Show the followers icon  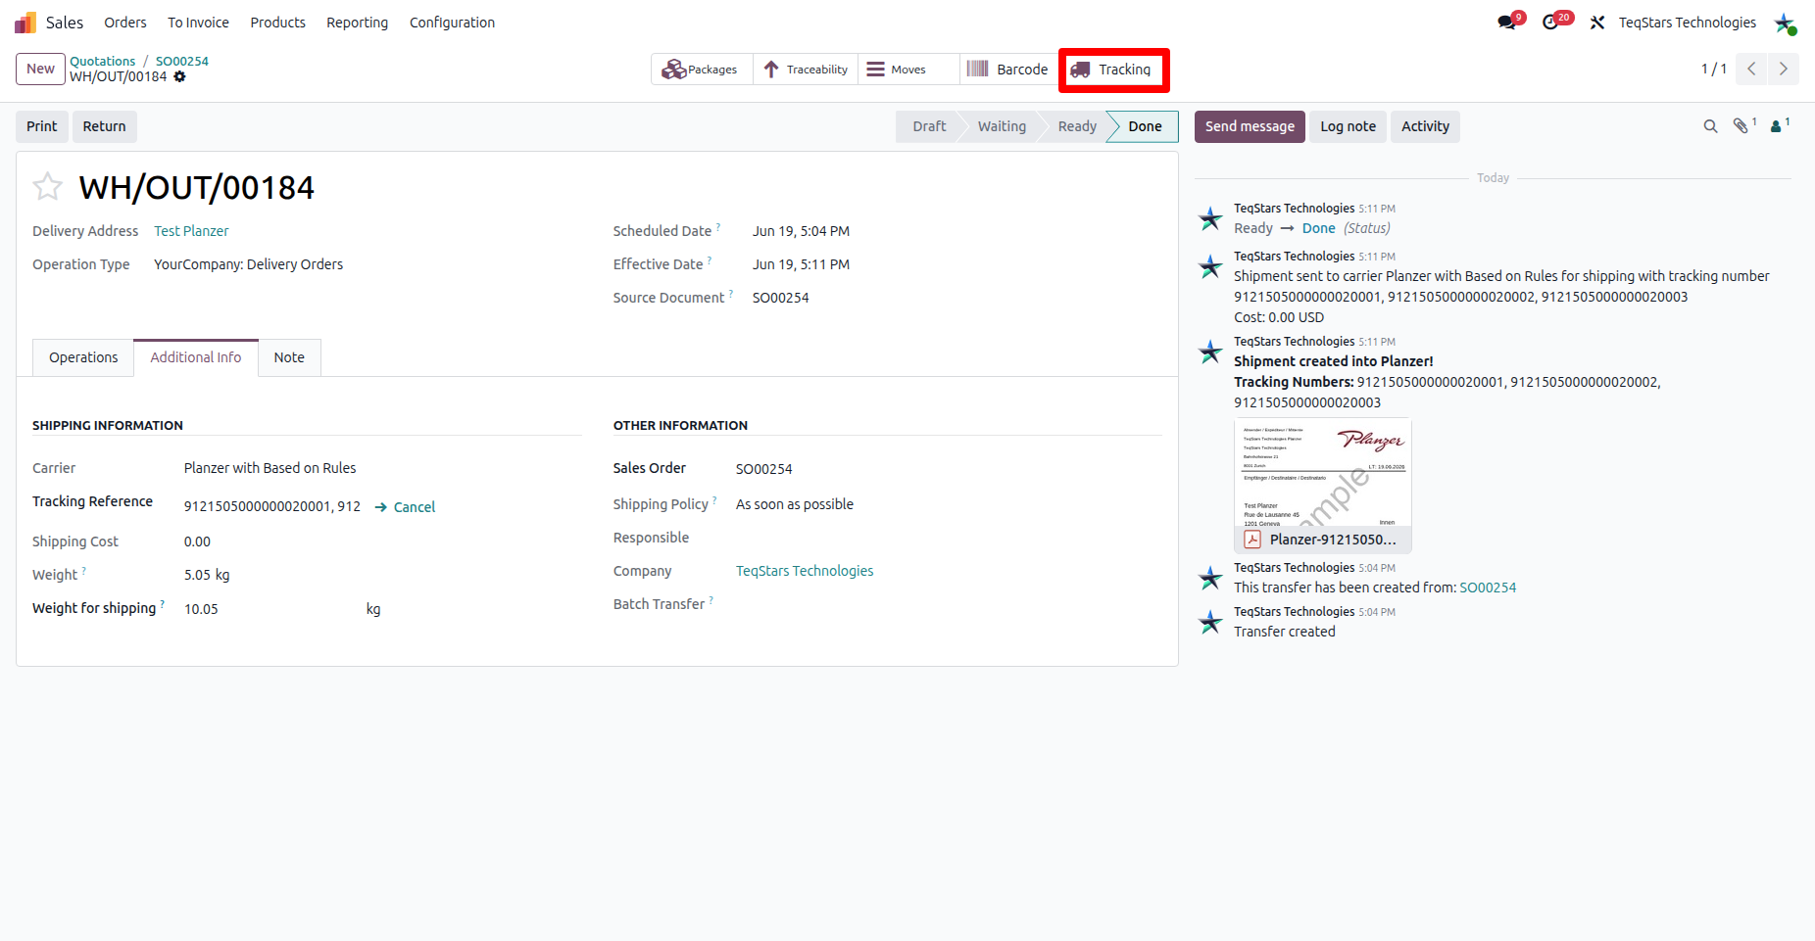1776,126
